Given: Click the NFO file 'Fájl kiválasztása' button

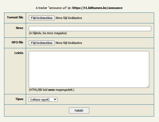Looking at the screenshot, I should [42, 43].
